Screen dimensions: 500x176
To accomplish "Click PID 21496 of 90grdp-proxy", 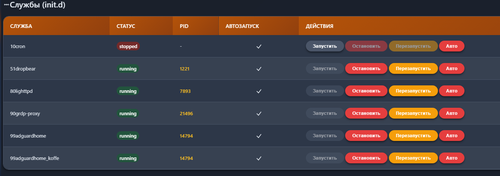I will tap(186, 114).
